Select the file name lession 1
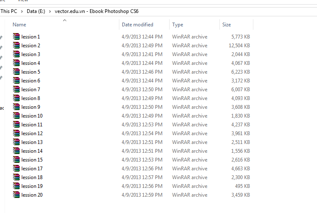 [x=31, y=36]
